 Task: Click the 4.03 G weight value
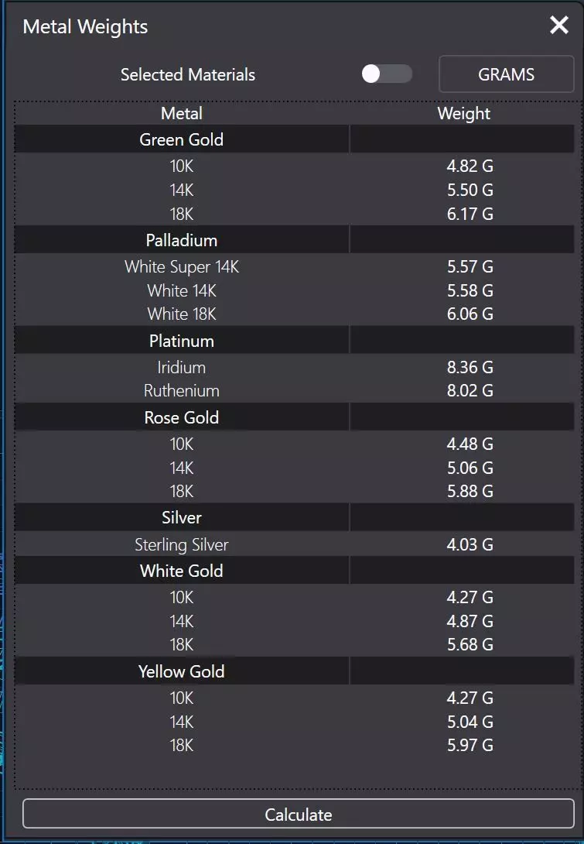470,544
